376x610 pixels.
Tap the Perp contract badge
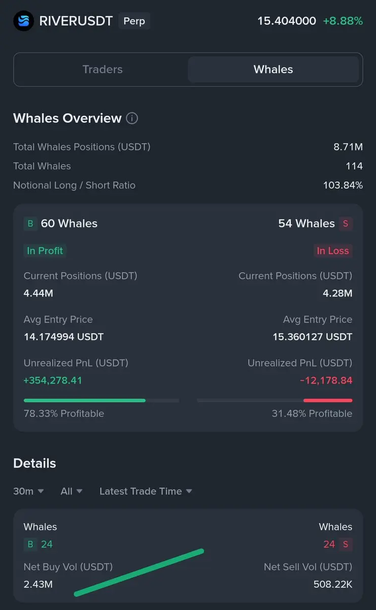tap(134, 21)
